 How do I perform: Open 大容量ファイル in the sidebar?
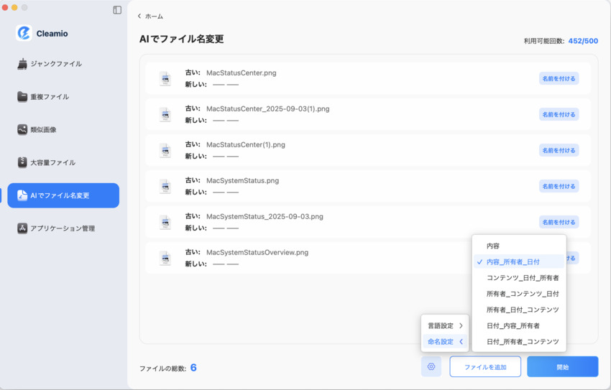tap(63, 162)
